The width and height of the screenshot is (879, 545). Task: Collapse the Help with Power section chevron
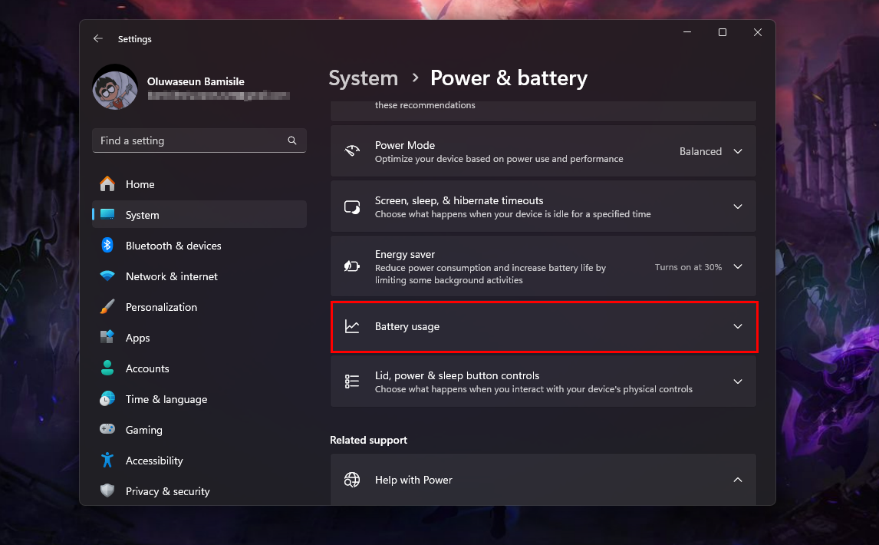[738, 480]
